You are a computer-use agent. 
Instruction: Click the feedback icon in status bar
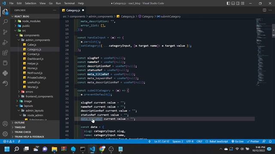(x=264, y=142)
